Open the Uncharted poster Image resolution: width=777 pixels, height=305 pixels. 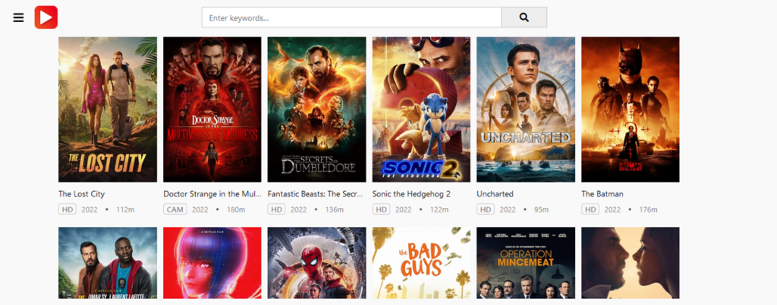point(526,109)
